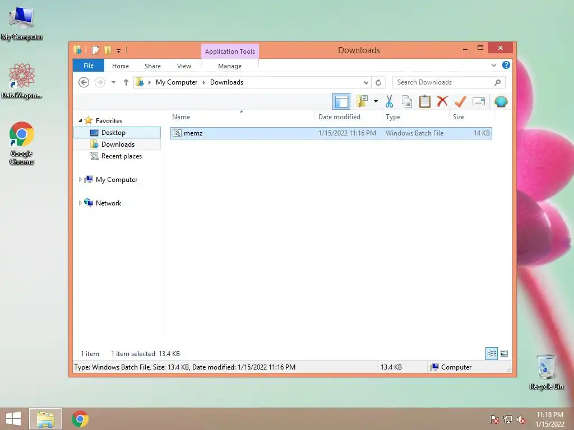Refresh the Downloads folder

(378, 82)
